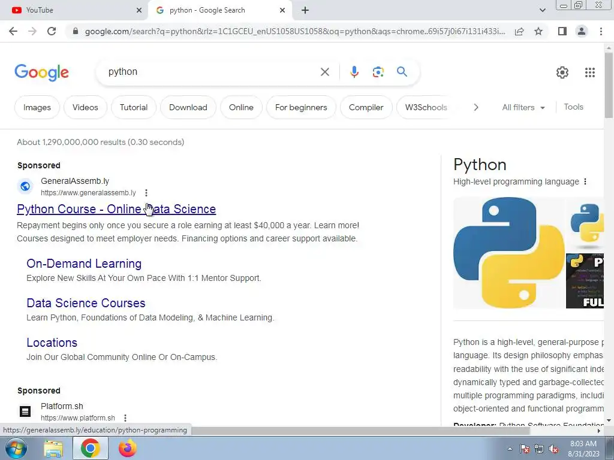
Task: Open the Tools button
Action: 573,107
